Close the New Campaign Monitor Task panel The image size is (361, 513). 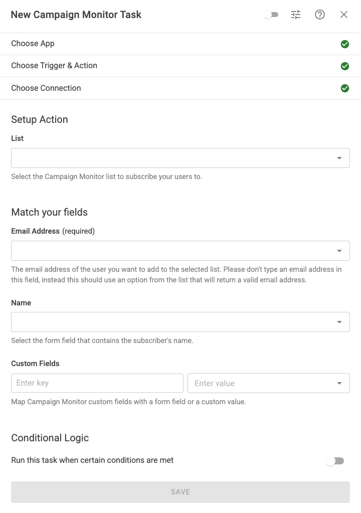[x=343, y=15]
